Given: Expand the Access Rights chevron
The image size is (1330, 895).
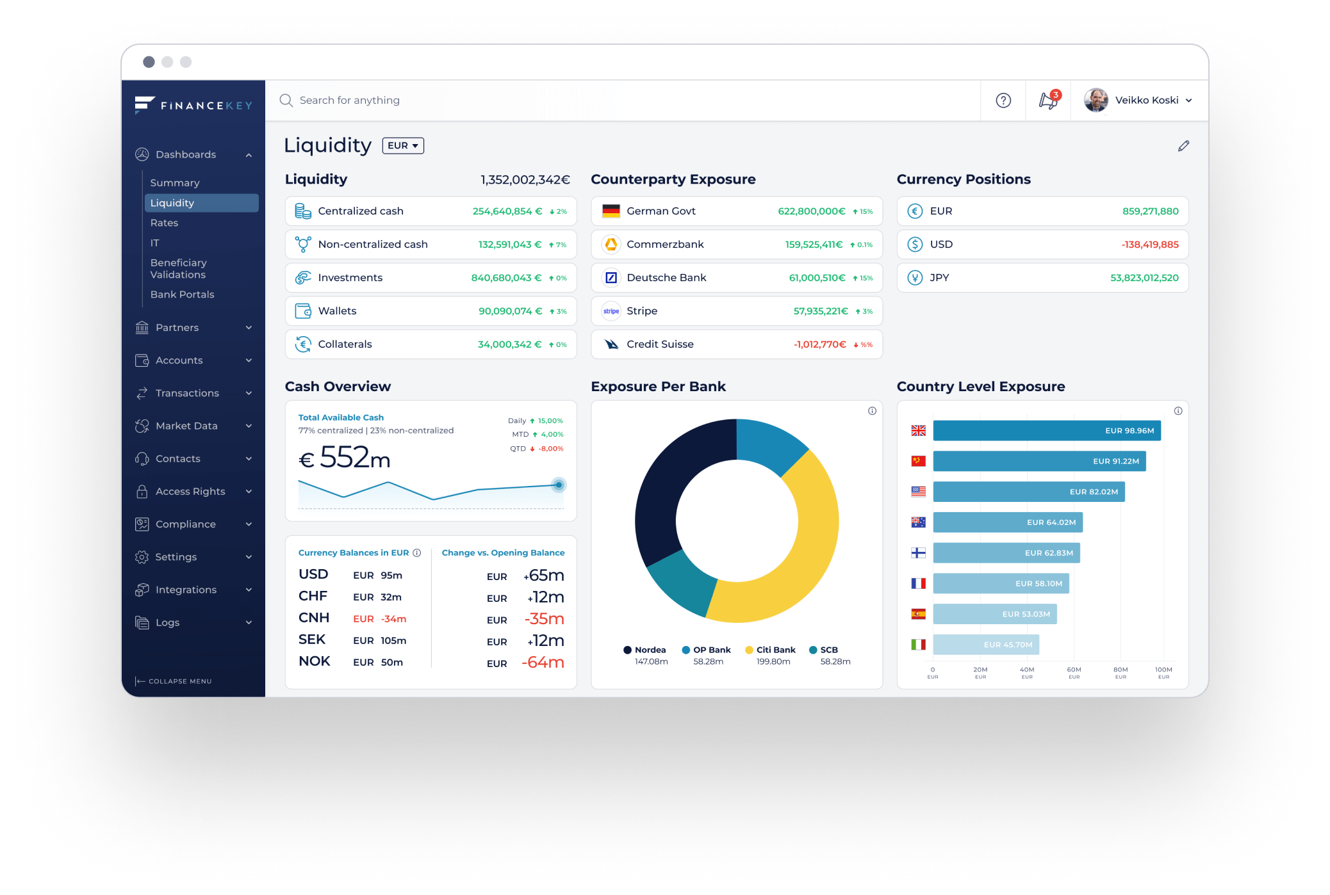Looking at the screenshot, I should coord(249,492).
